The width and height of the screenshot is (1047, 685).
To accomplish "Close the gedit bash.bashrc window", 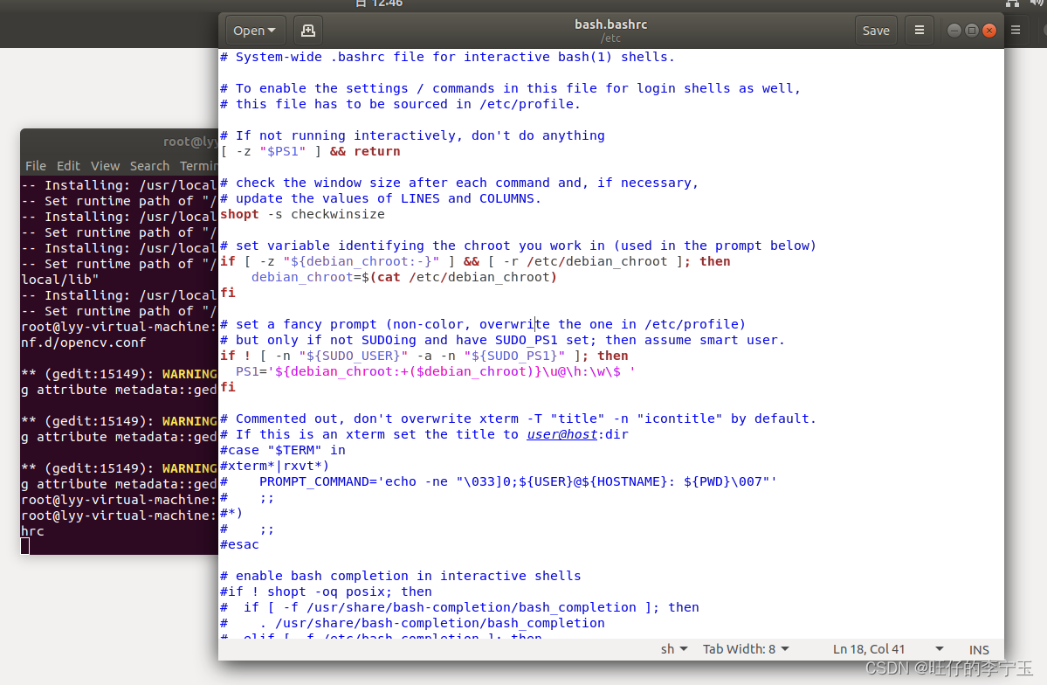I will tap(989, 31).
